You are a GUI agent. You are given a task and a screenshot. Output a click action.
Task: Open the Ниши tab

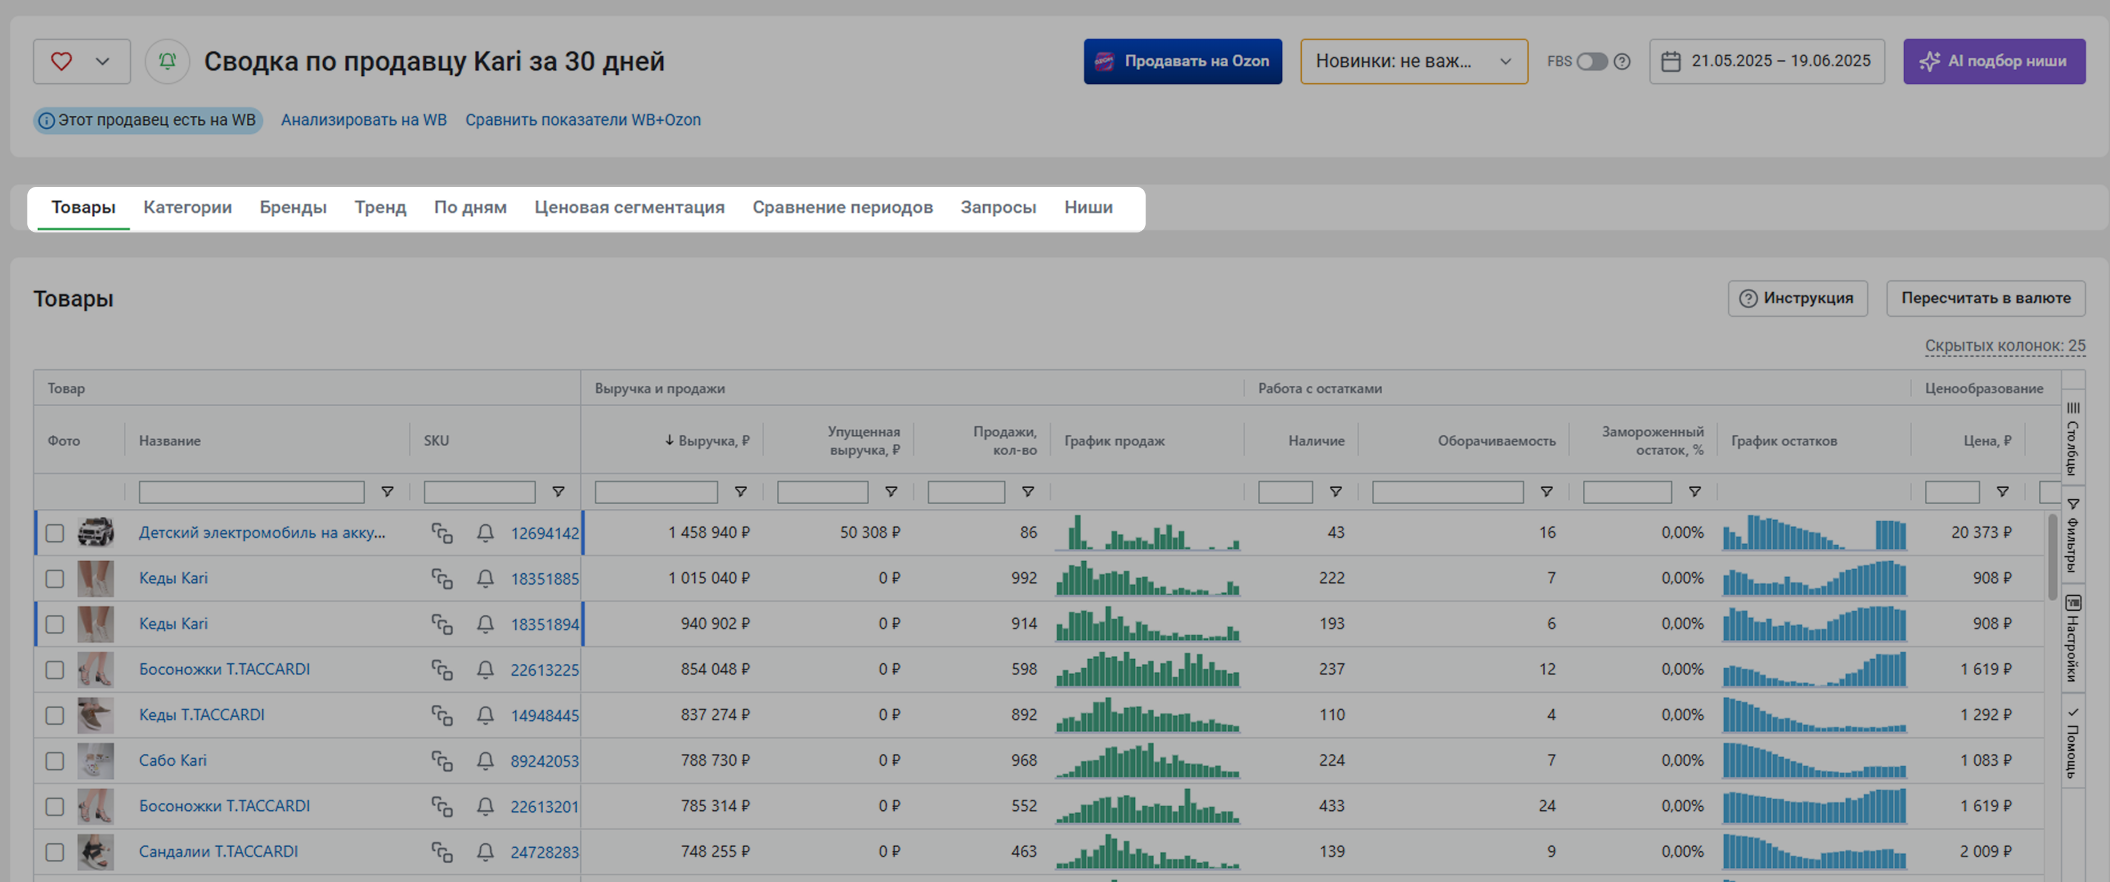point(1089,207)
